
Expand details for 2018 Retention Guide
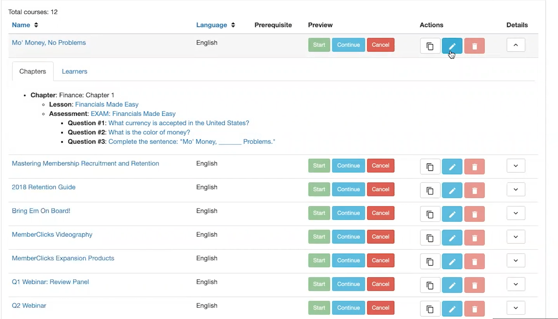[x=516, y=190]
